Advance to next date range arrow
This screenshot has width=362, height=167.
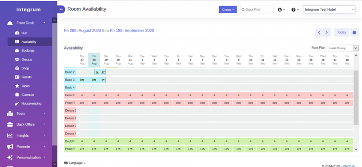327,32
